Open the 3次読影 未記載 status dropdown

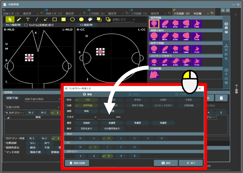coord(208,14)
